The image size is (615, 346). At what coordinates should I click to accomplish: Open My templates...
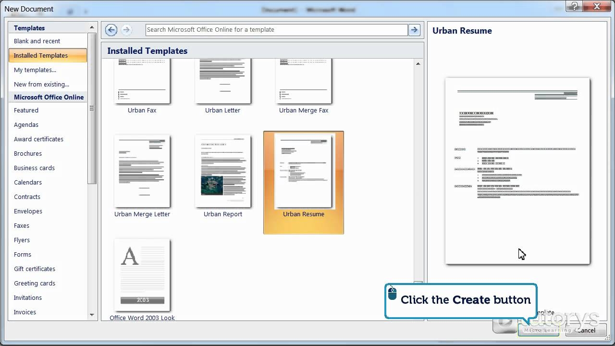point(48,70)
